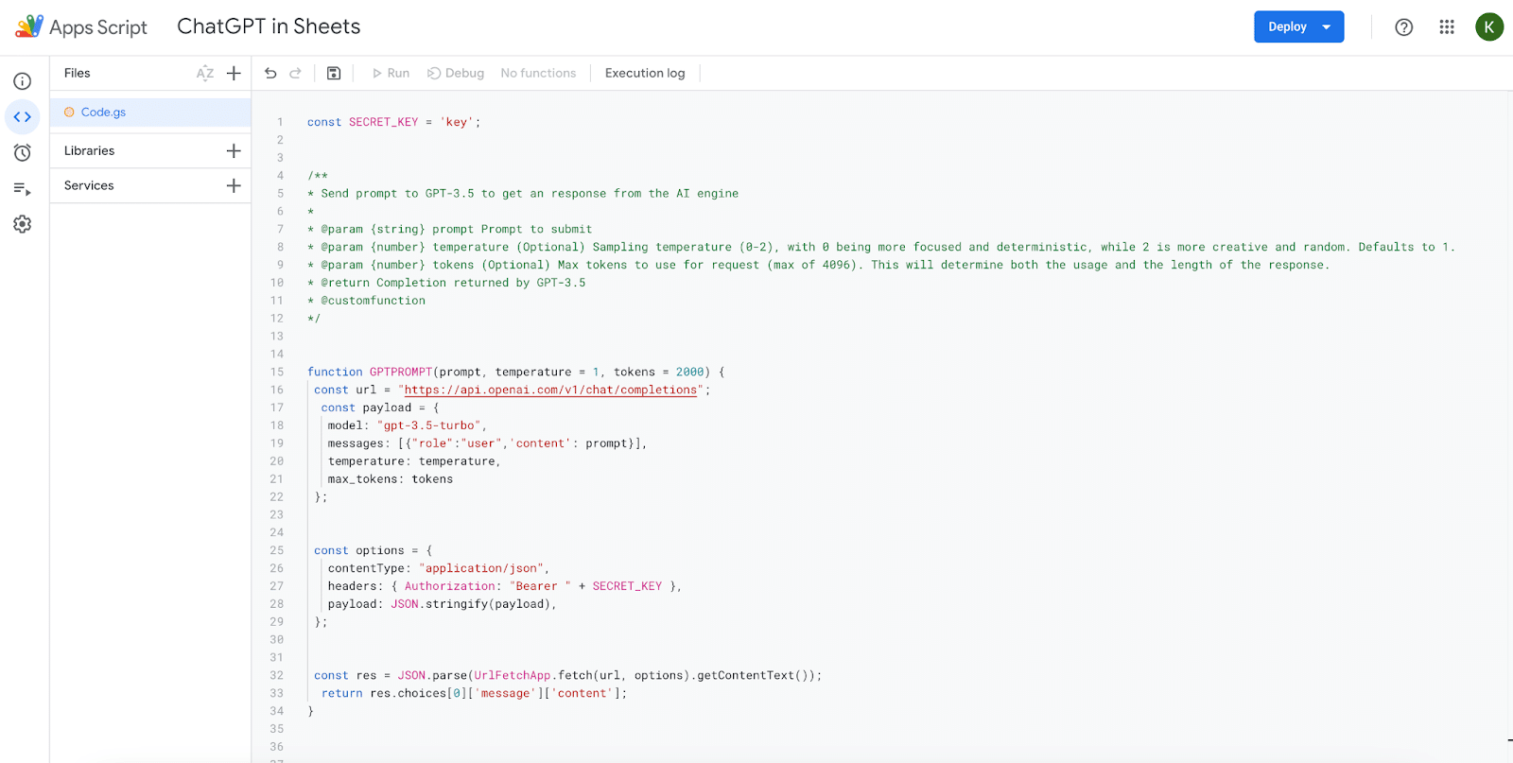Click the Debug button
Viewport: 1513px width, 763px height.
point(456,73)
